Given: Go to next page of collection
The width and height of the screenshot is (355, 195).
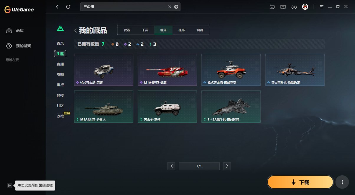Looking at the screenshot, I should [227, 166].
